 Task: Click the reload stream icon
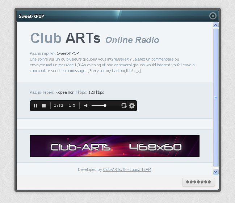click(x=124, y=106)
